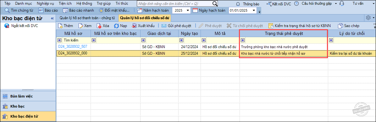Open the Tệp menu
The height and width of the screenshot is (122, 376).
click(x=8, y=3)
